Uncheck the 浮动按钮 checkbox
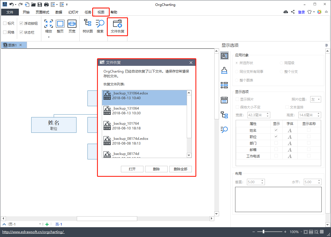This screenshot has width=331, height=237. pyautogui.click(x=21, y=23)
